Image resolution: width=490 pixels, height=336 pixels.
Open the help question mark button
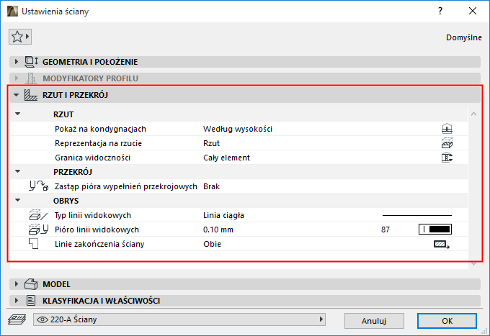pos(440,11)
